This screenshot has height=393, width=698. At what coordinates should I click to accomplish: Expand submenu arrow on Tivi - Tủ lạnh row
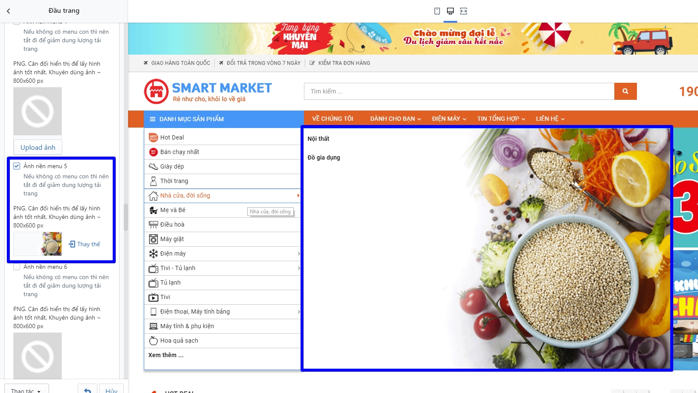pos(298,268)
